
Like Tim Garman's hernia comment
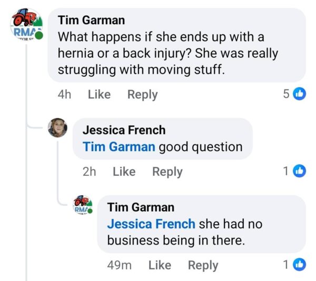pyautogui.click(x=99, y=95)
